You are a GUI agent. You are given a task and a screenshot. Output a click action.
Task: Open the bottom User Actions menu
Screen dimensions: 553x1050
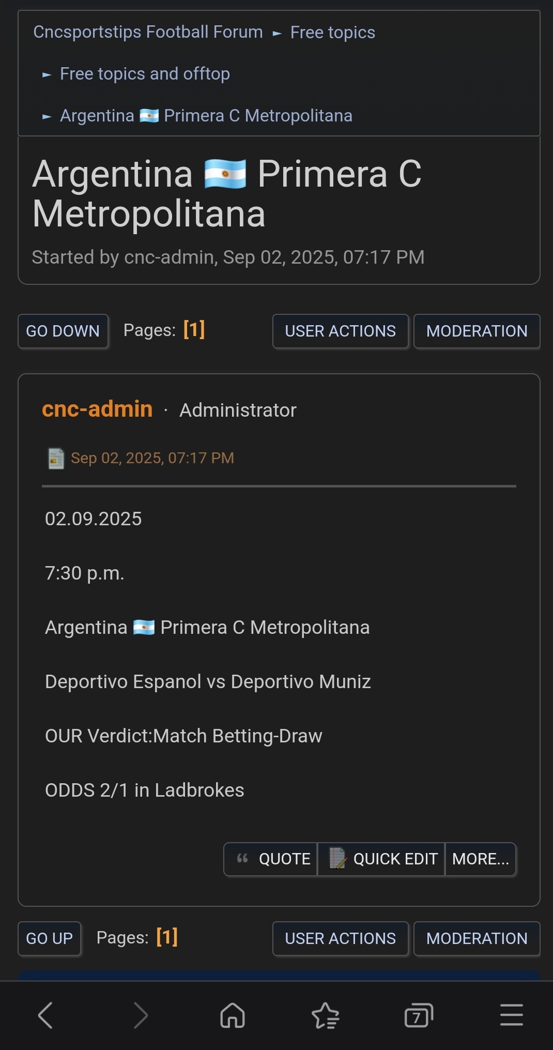[340, 938]
